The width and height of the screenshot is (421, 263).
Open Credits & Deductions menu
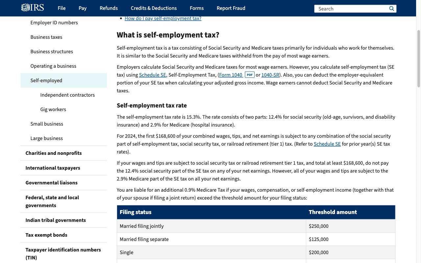154,8
